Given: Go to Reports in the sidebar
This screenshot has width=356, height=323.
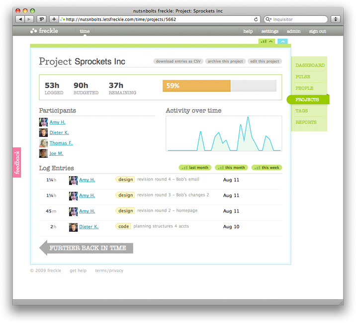Looking at the screenshot, I should point(306,123).
